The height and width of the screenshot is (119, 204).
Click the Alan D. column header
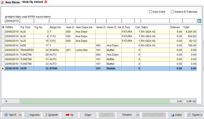pyautogui.click(x=70, y=27)
